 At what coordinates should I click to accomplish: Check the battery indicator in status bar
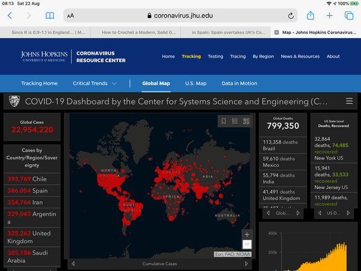[354, 4]
